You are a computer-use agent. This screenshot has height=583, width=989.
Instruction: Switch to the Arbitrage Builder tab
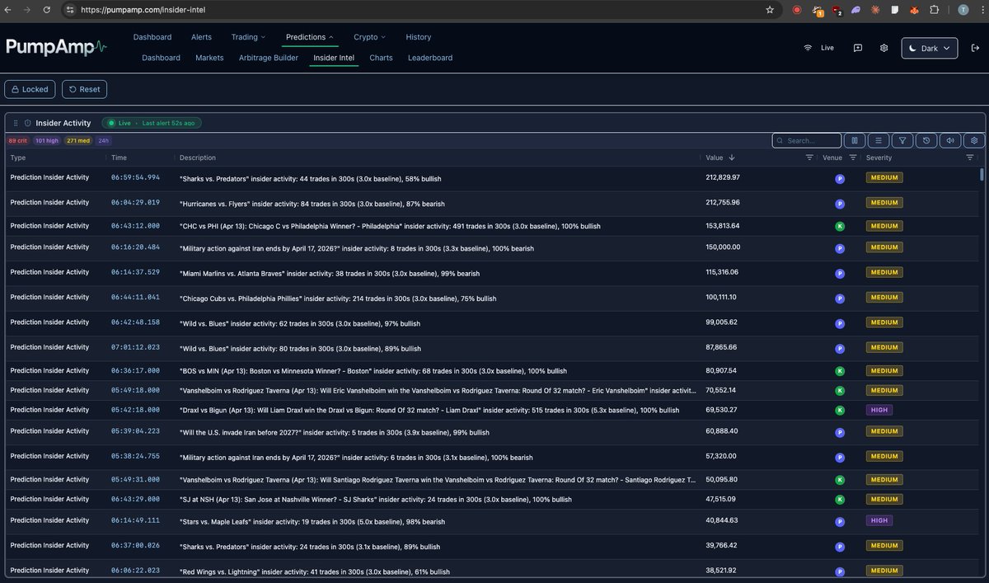(269, 58)
